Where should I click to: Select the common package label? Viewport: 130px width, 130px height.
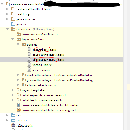click(32, 44)
